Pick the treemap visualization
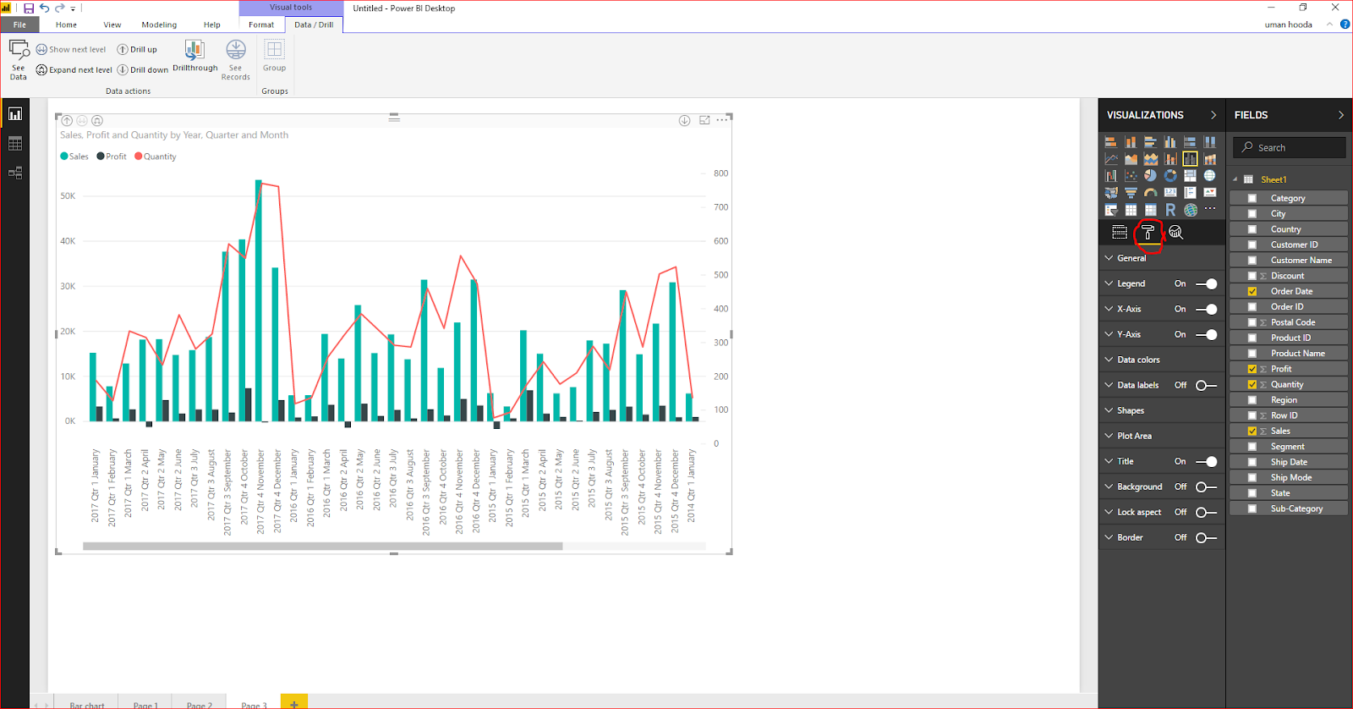 (x=1190, y=175)
